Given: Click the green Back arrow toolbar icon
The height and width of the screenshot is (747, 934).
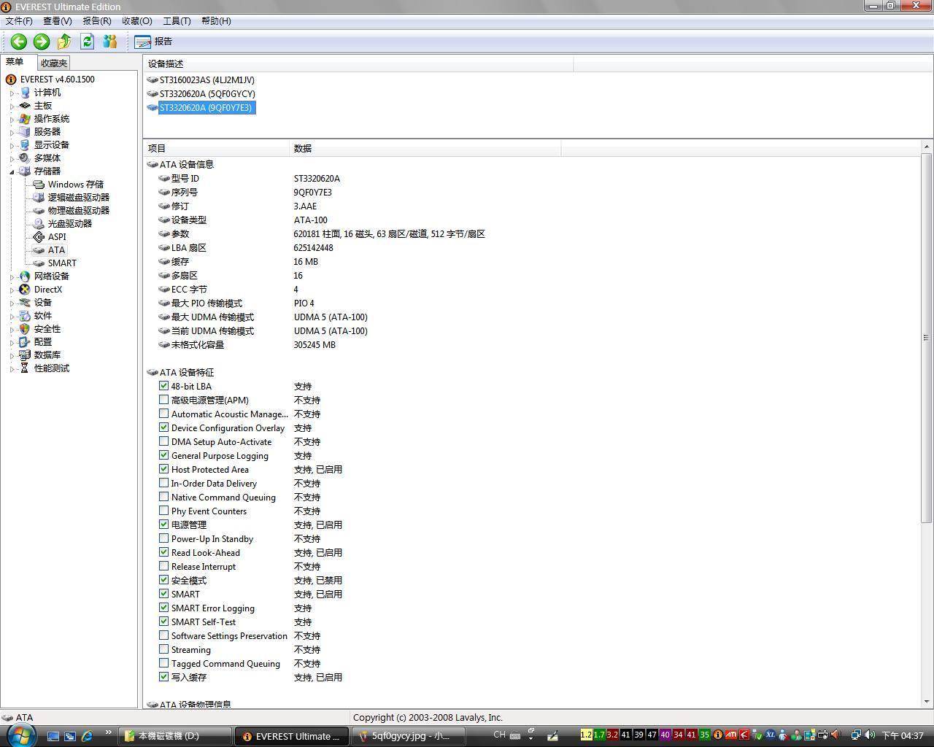Looking at the screenshot, I should click(x=19, y=42).
